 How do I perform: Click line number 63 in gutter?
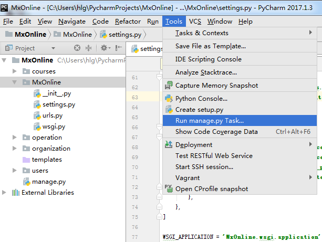coord(134,97)
